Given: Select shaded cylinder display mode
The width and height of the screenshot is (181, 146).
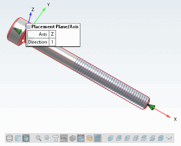Looking at the screenshot, I should click(x=18, y=138).
